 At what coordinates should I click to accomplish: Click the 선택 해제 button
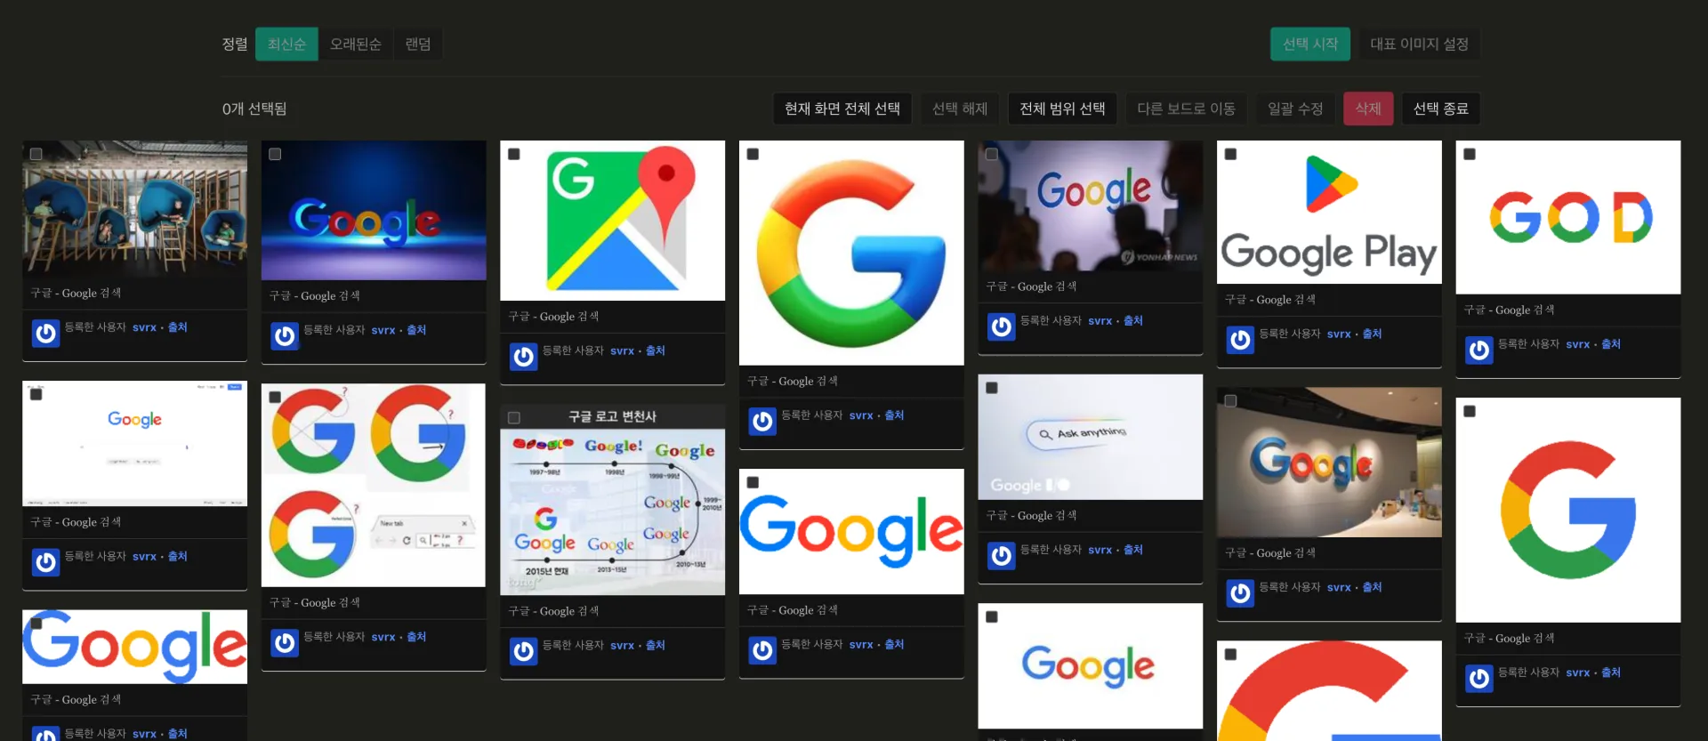point(960,109)
